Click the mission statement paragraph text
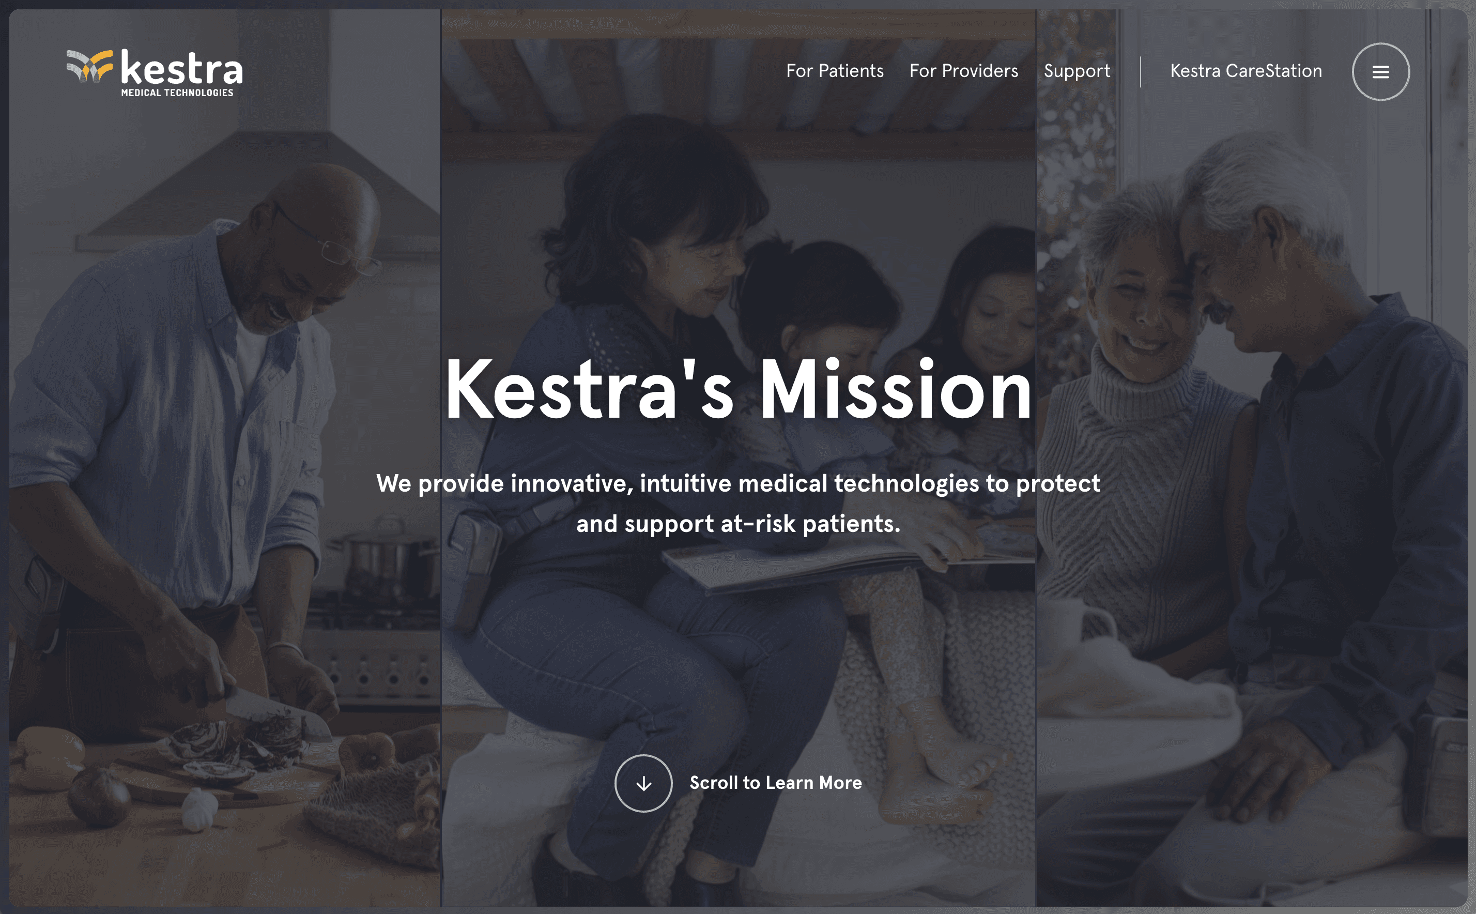This screenshot has width=1476, height=914. click(739, 504)
